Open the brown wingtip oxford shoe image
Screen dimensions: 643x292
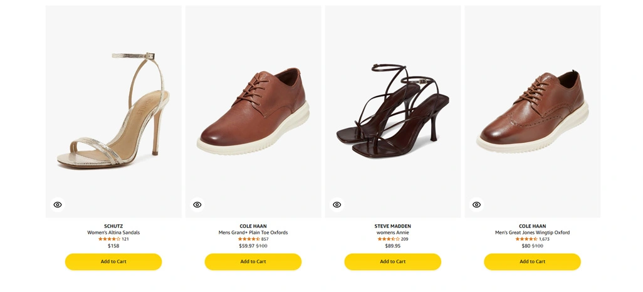(x=532, y=112)
